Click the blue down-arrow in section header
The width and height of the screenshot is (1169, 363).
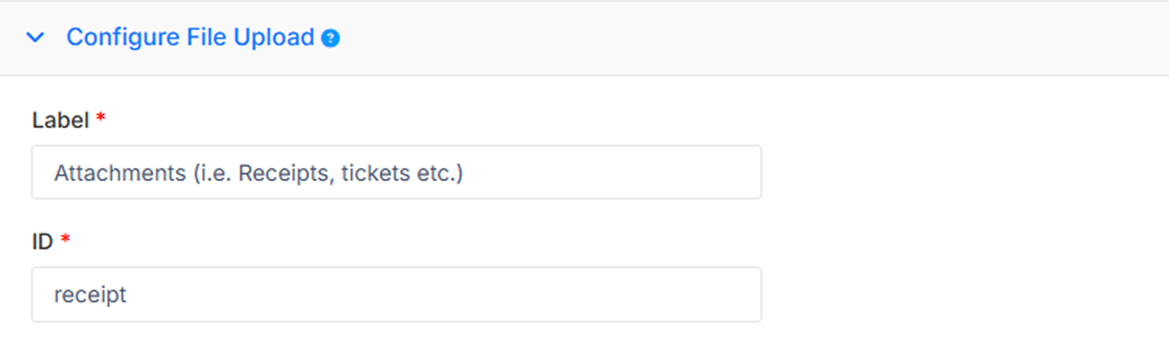[x=35, y=38]
